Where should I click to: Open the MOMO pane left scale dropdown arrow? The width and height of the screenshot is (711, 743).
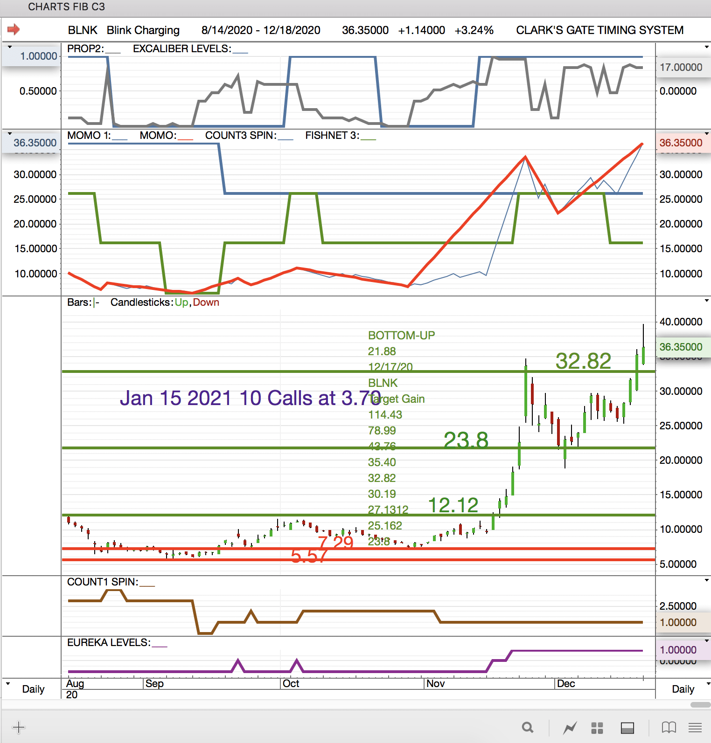click(x=10, y=134)
